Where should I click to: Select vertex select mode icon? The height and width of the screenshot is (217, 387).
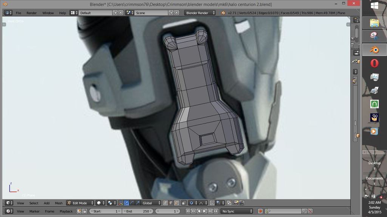pos(166,203)
